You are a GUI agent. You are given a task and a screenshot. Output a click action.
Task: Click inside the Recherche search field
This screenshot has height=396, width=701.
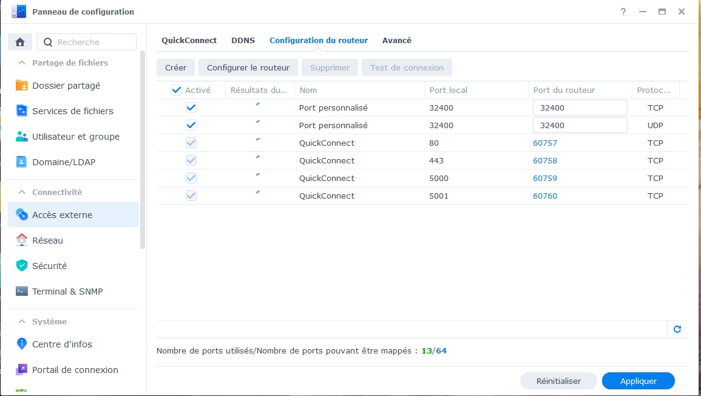pyautogui.click(x=87, y=42)
